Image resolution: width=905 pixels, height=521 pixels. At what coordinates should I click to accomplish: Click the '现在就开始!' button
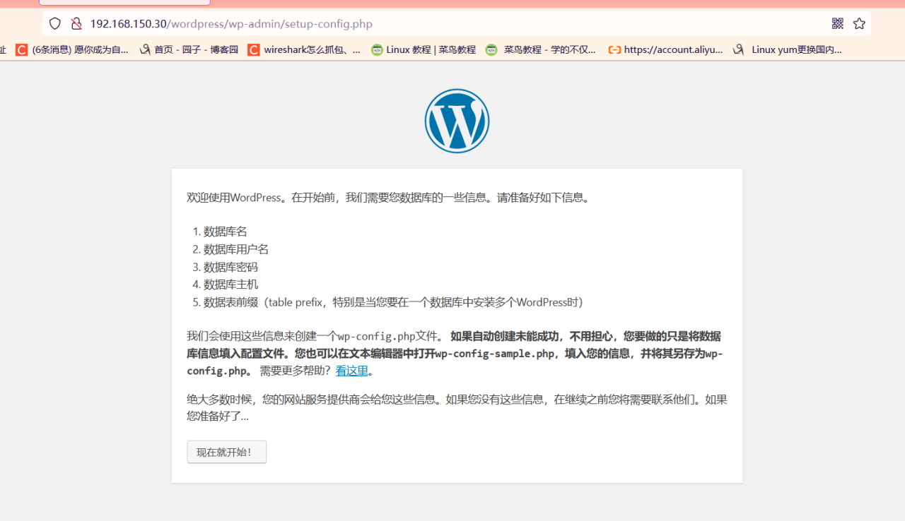pos(227,452)
